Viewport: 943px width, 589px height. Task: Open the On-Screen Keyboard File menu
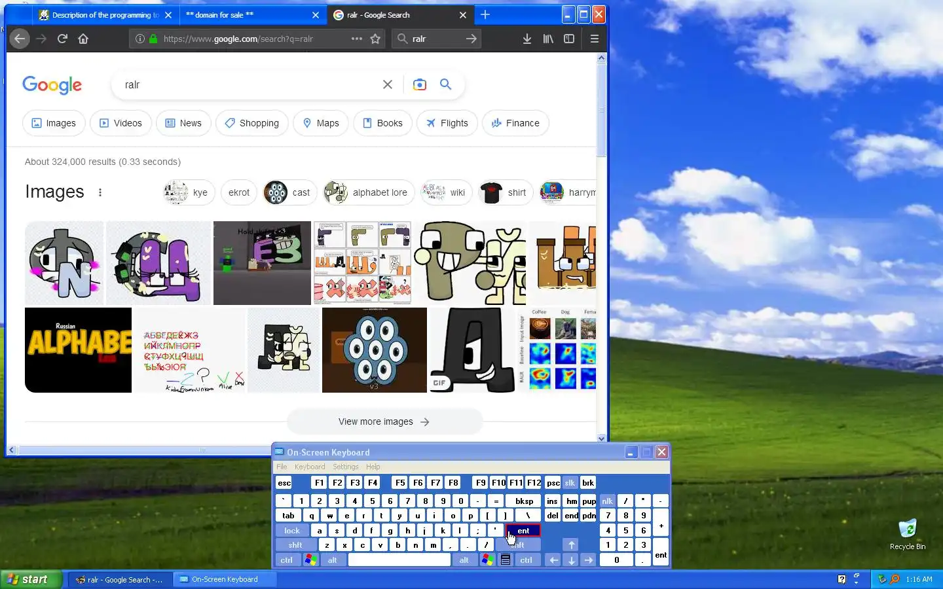pos(282,467)
